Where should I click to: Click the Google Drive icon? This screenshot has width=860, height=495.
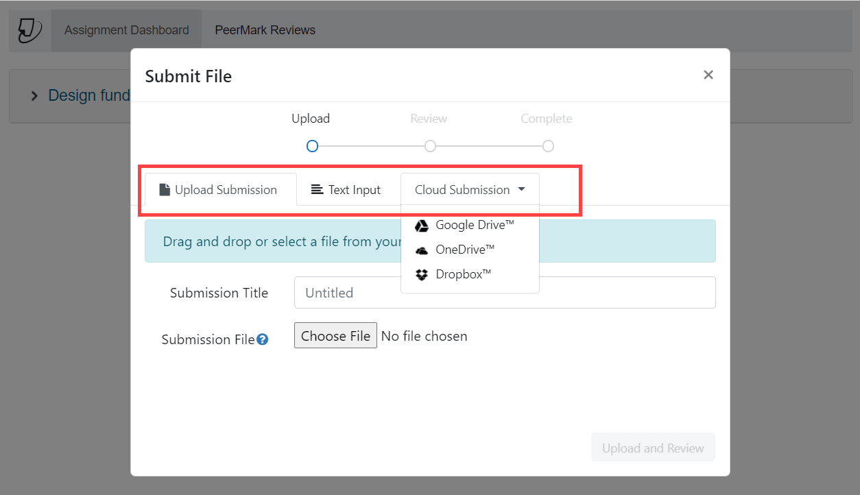[422, 226]
